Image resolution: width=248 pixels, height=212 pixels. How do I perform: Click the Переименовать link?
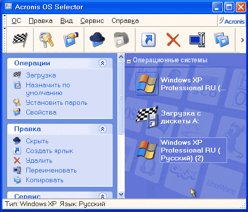51,171
